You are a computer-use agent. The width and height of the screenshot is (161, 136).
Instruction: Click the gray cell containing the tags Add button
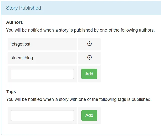click(89, 116)
